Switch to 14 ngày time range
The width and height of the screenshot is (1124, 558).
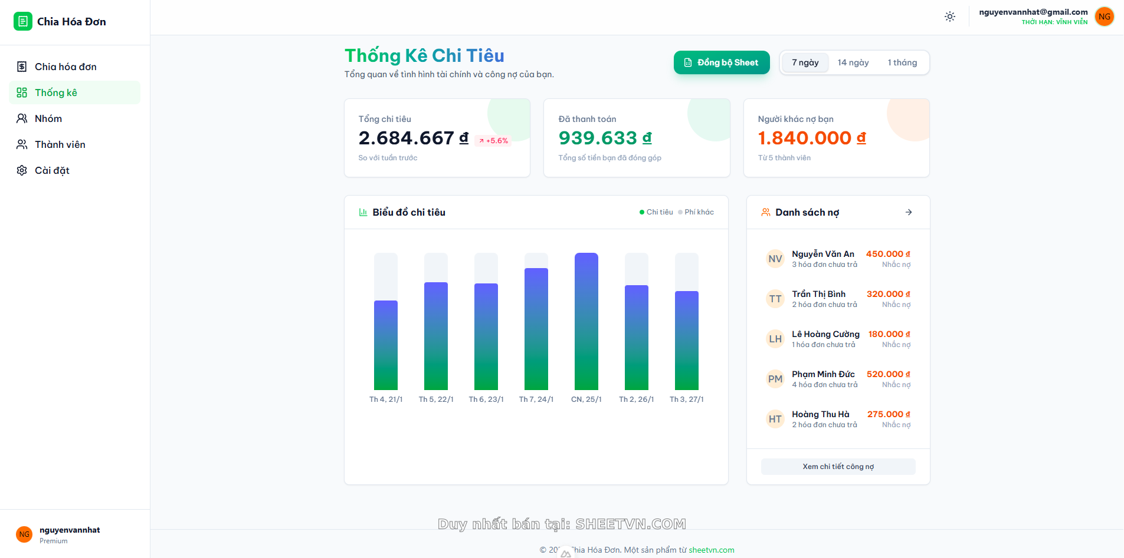coord(853,62)
